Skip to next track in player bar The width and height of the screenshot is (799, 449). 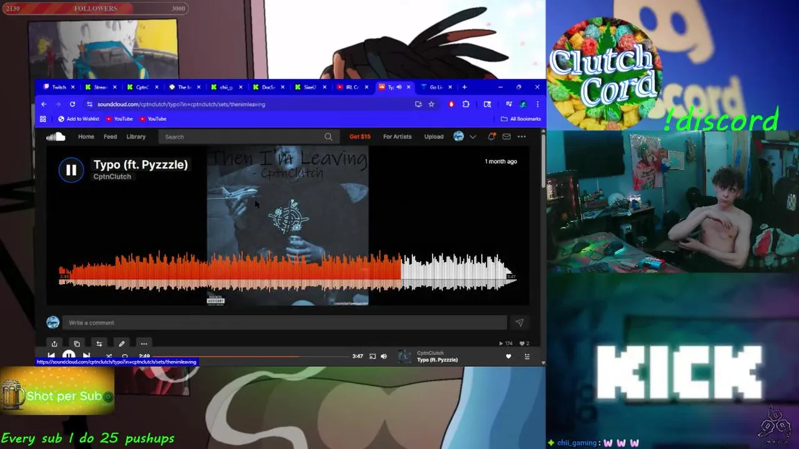pos(86,356)
